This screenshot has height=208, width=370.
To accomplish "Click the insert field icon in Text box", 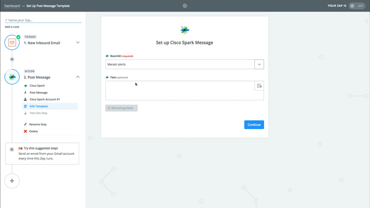I will (x=259, y=86).
